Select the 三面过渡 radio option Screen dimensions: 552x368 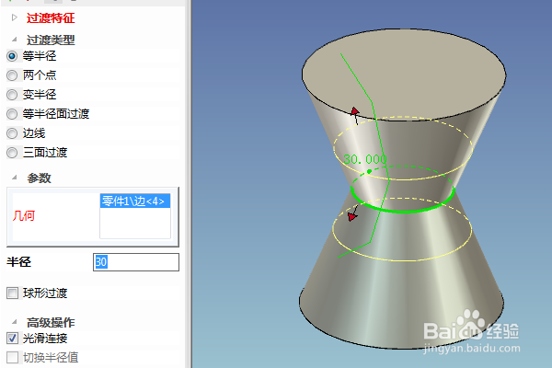point(12,153)
